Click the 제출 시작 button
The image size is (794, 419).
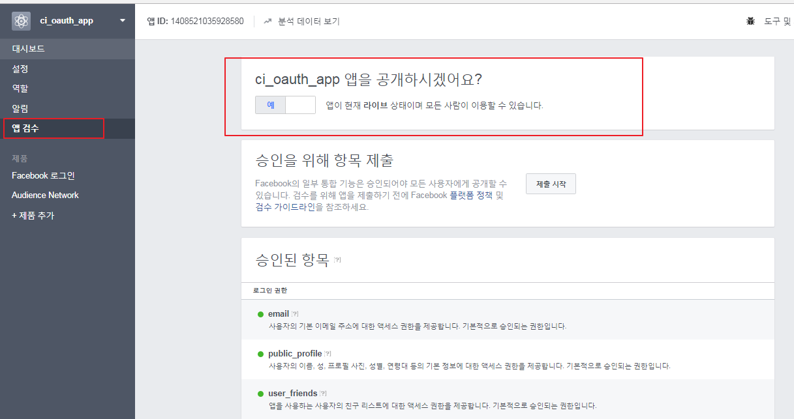[x=551, y=184]
